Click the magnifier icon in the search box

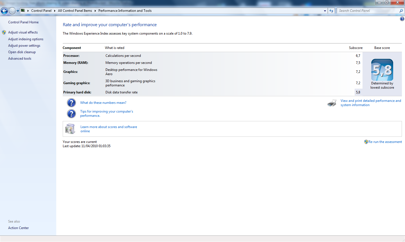pos(401,11)
